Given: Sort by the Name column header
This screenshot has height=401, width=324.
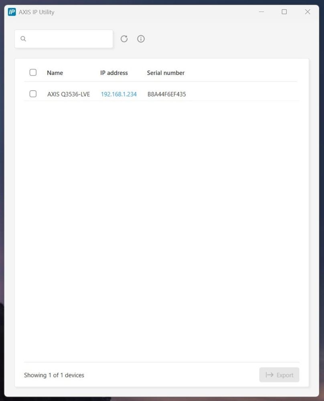Looking at the screenshot, I should [x=55, y=73].
